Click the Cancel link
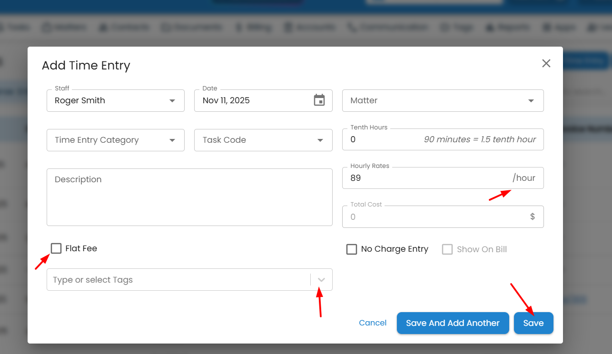This screenshot has width=612, height=354. coord(373,323)
